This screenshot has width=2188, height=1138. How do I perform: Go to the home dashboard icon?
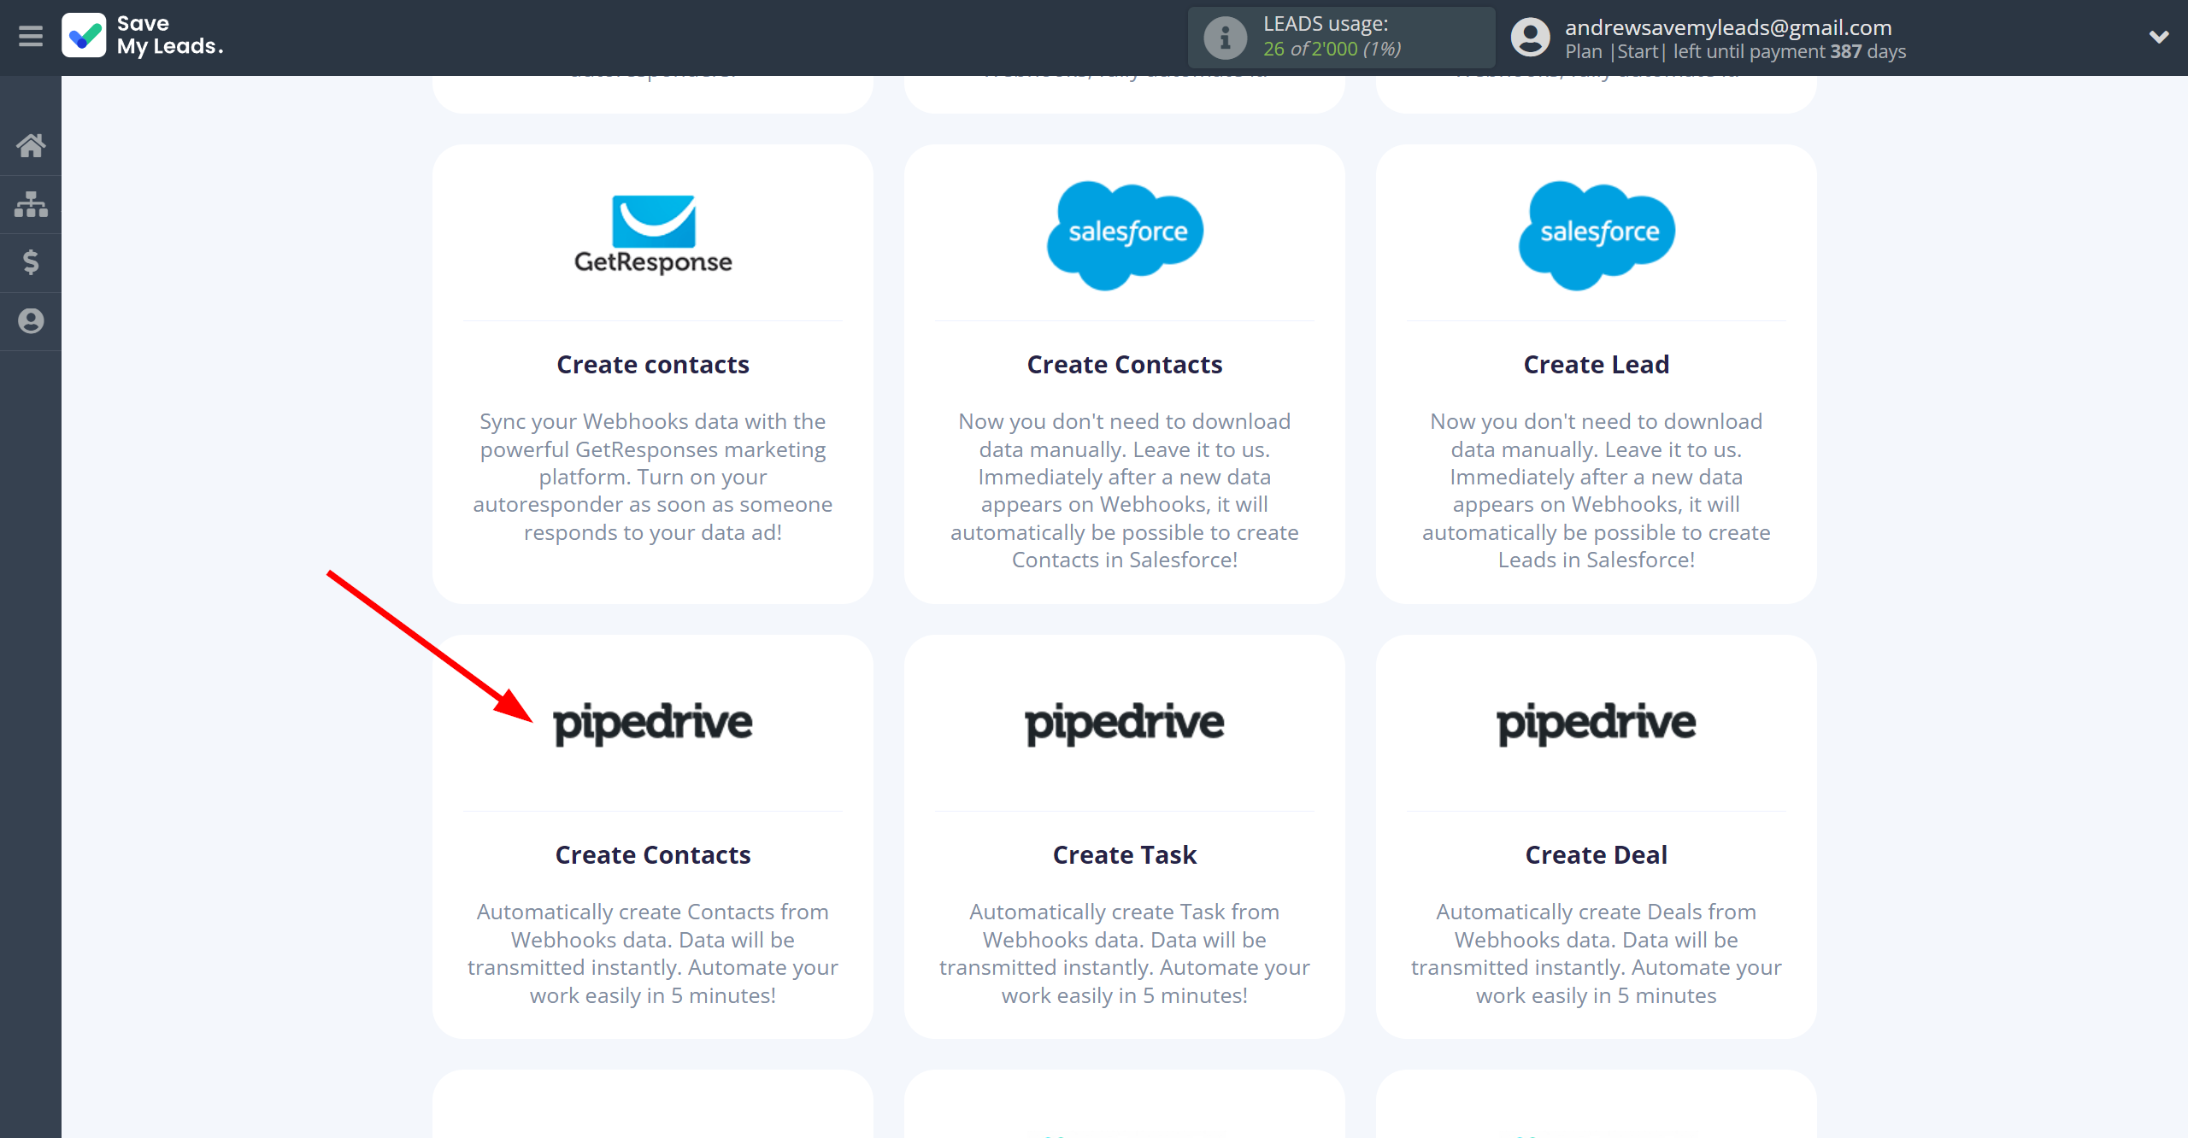[x=31, y=145]
